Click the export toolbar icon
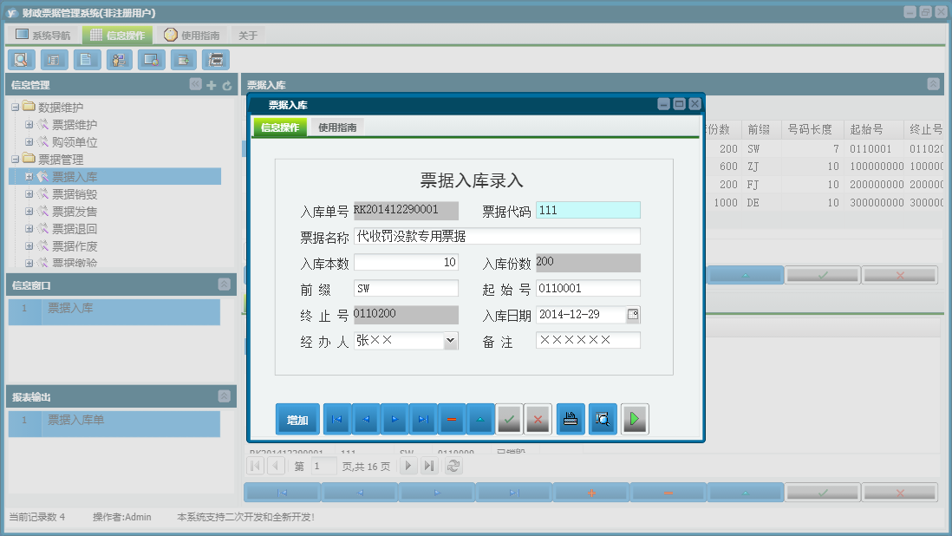The width and height of the screenshot is (952, 536). pos(184,60)
